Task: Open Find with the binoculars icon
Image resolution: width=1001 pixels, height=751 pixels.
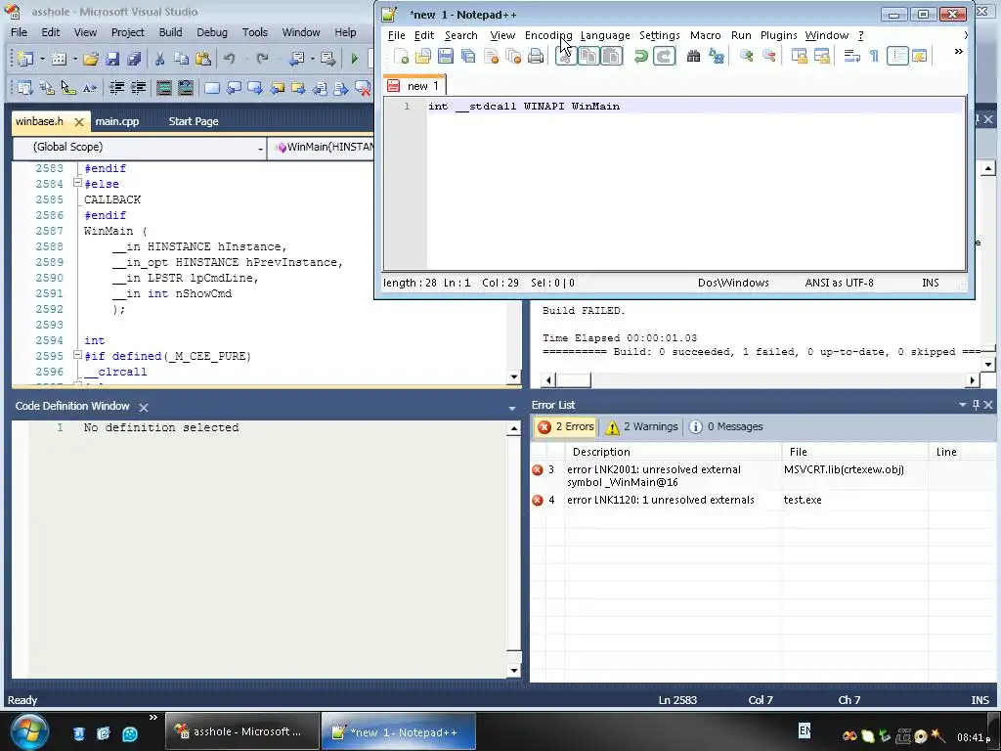Action: (693, 57)
